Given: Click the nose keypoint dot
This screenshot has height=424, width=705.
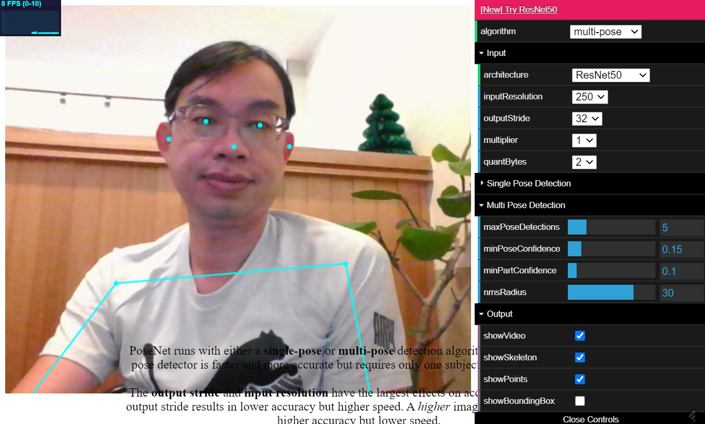Looking at the screenshot, I should pyautogui.click(x=234, y=147).
